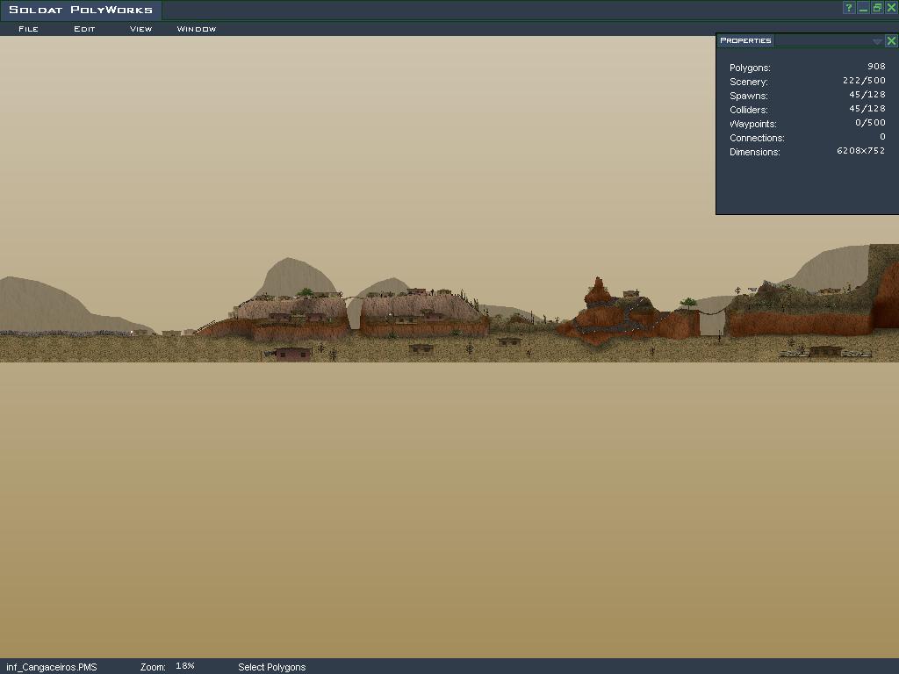Image resolution: width=899 pixels, height=674 pixels.
Task: Open the View menu
Action: coord(140,29)
